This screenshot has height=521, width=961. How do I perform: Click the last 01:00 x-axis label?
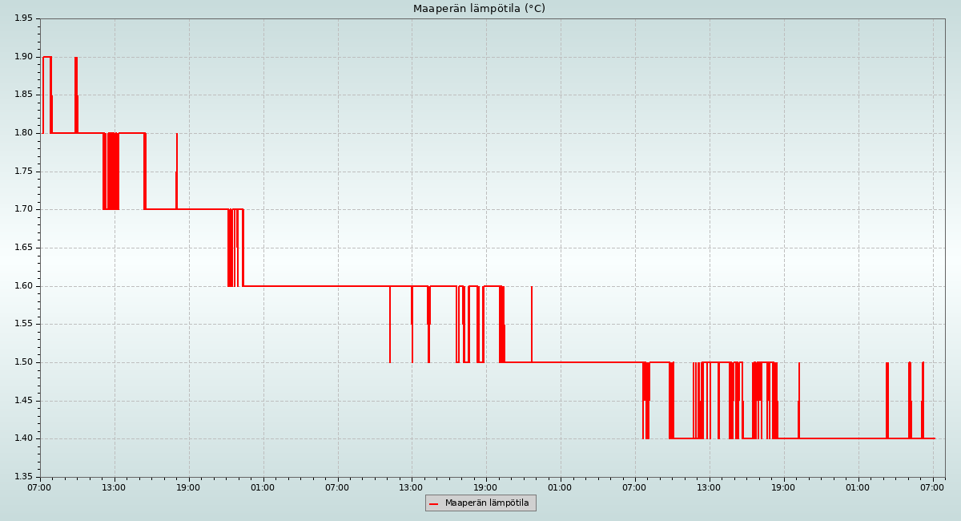coord(858,487)
